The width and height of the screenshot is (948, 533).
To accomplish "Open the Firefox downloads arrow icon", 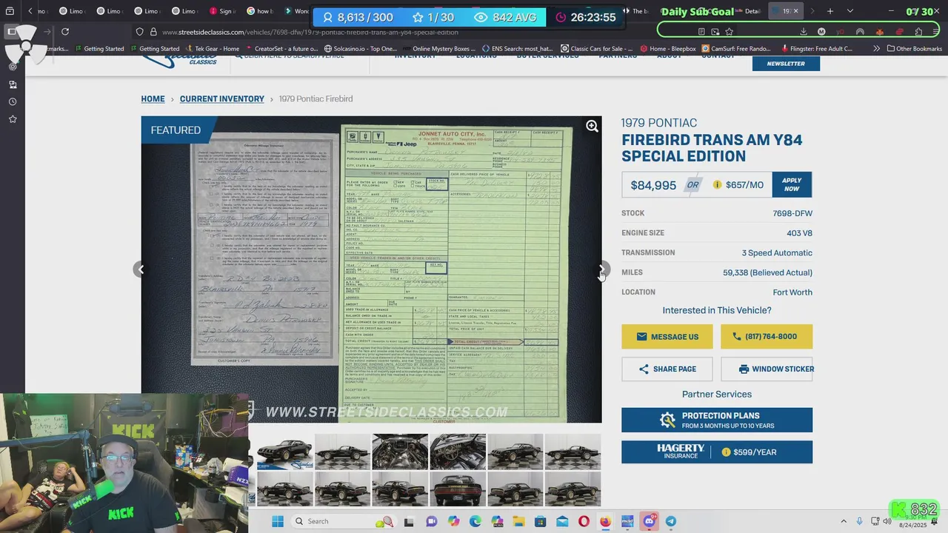I will pos(804,32).
